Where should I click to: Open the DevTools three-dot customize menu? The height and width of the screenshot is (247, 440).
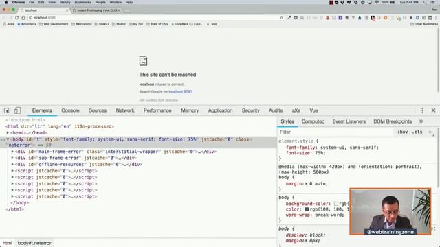point(422,110)
